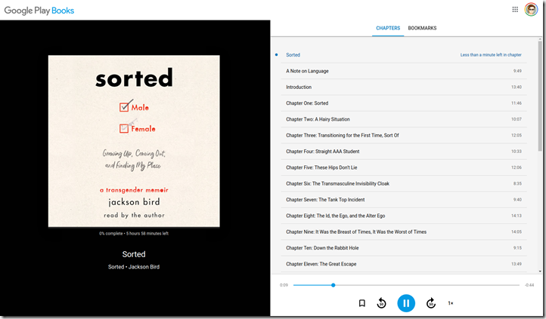The height and width of the screenshot is (319, 546).
Task: Open Google apps grid menu
Action: coord(515,10)
